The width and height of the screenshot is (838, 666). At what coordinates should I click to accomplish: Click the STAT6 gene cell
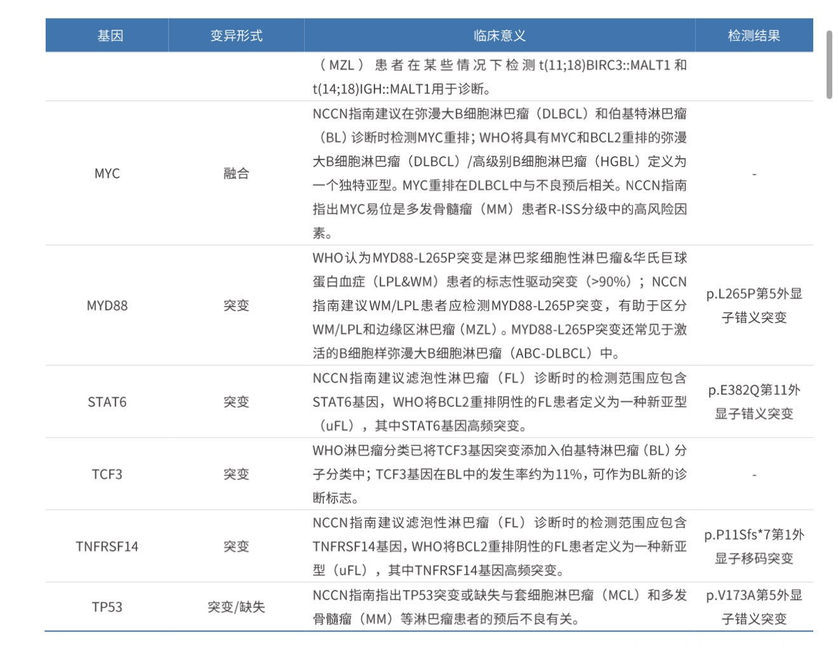tap(107, 402)
